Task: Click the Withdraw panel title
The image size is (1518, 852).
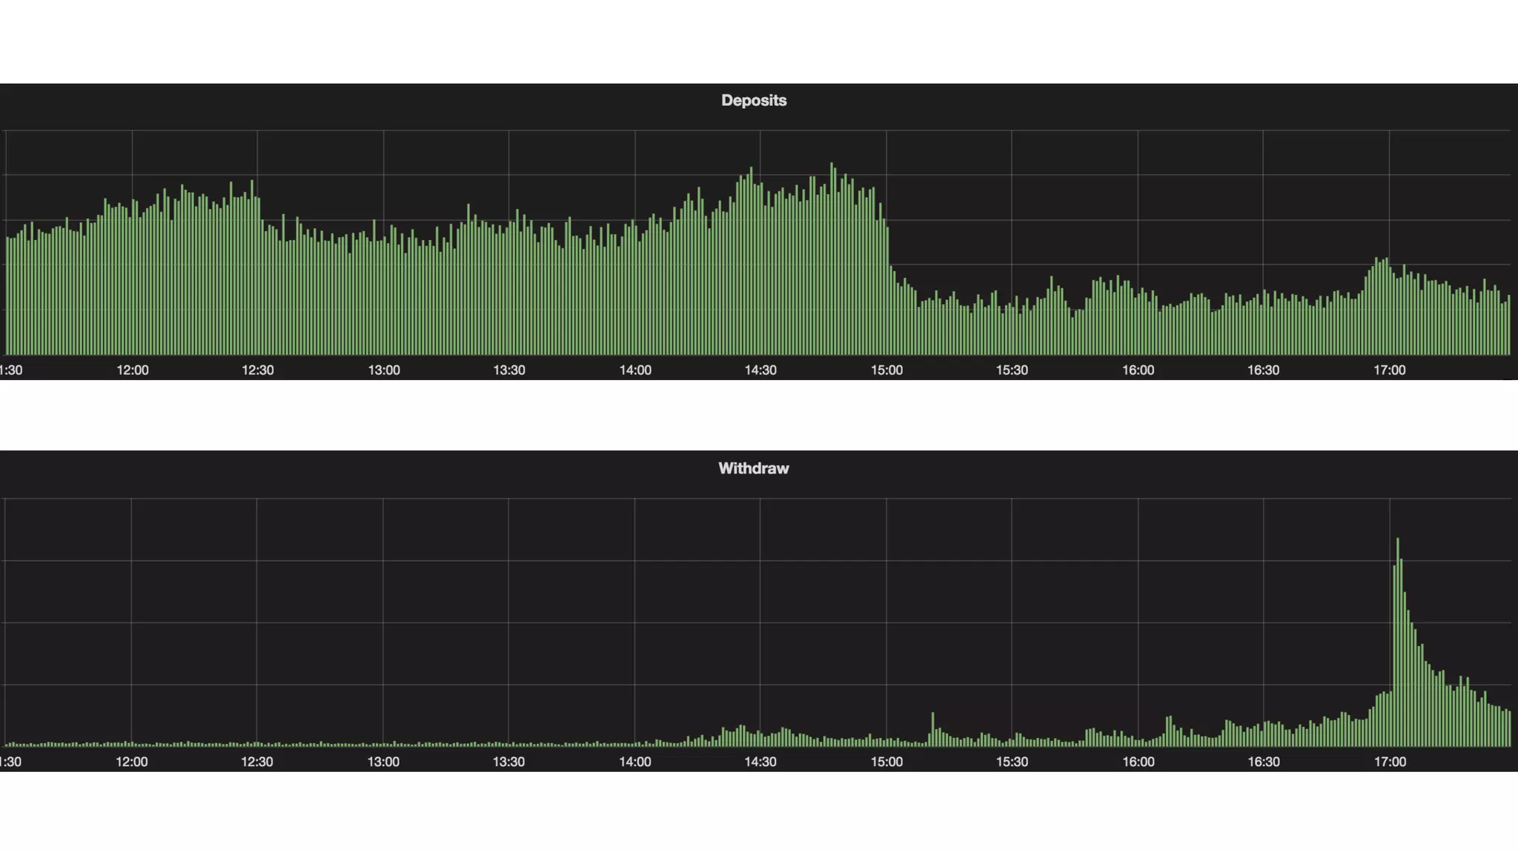Action: (753, 468)
